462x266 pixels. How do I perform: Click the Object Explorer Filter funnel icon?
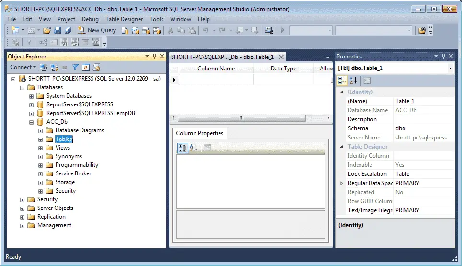coord(75,68)
